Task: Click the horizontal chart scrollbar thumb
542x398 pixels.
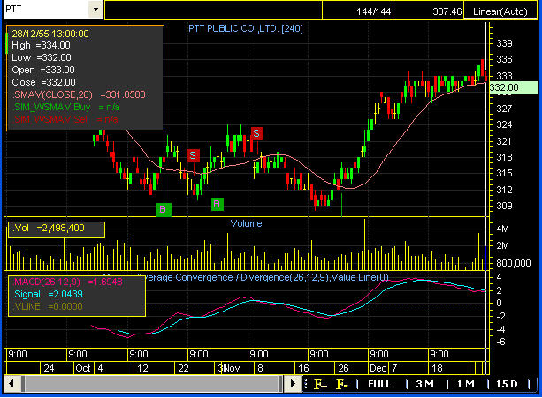Action: (151, 384)
